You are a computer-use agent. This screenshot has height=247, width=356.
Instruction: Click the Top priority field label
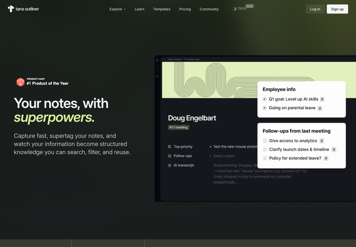[x=183, y=147]
